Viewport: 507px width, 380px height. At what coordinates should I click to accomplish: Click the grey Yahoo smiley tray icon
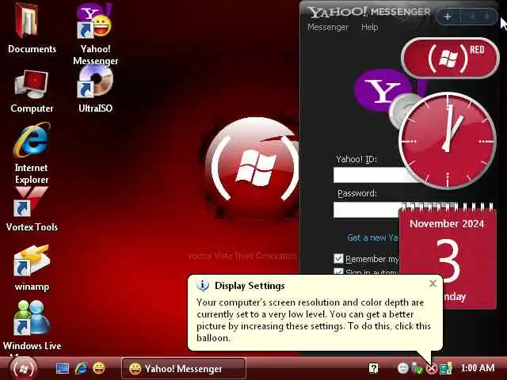(x=403, y=368)
